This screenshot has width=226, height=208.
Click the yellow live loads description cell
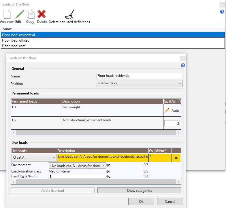tap(103, 158)
